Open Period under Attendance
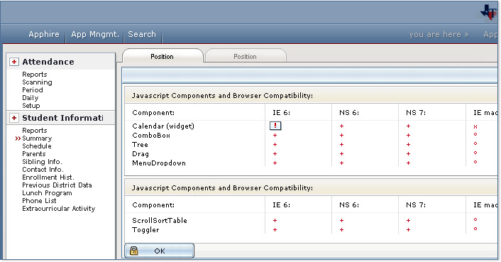 32,89
